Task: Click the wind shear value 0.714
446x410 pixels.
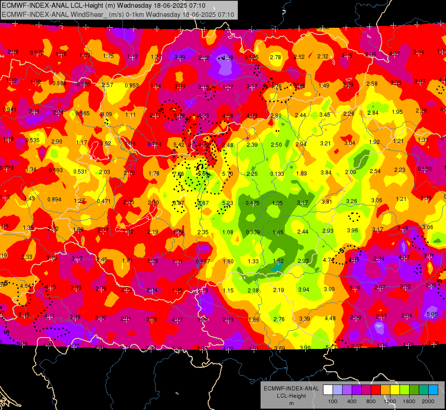Action: 154,144
